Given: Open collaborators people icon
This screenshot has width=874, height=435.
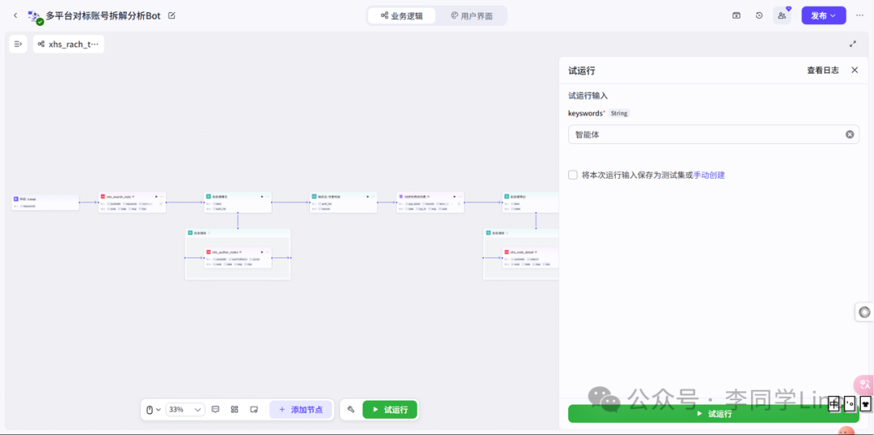Looking at the screenshot, I should pyautogui.click(x=782, y=15).
